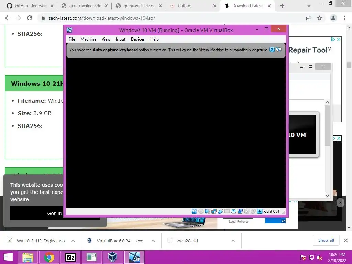Screen dimensions: 352x264
Task: Click the Legal Rollover link in bottom ad
Action: pyautogui.click(x=239, y=222)
